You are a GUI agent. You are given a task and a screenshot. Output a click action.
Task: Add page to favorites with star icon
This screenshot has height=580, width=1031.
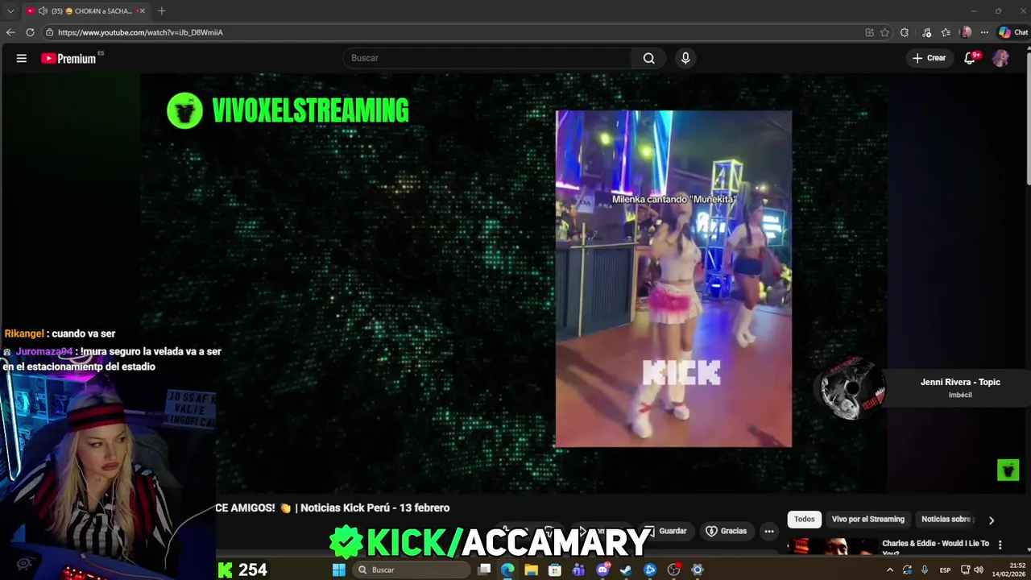(884, 32)
